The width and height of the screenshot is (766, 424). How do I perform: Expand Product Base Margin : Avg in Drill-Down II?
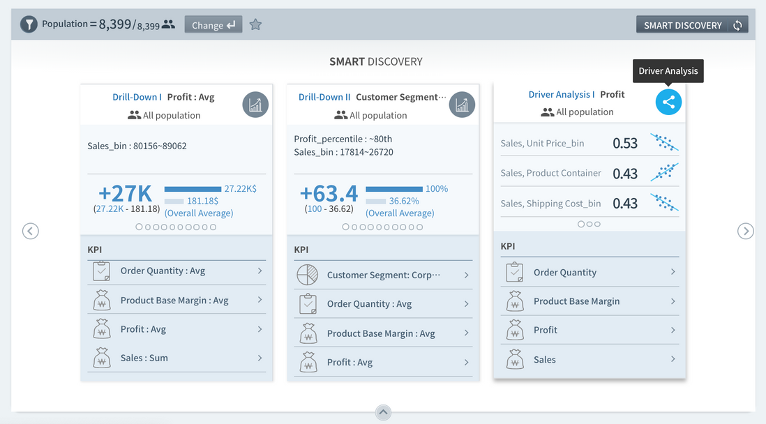click(384, 333)
